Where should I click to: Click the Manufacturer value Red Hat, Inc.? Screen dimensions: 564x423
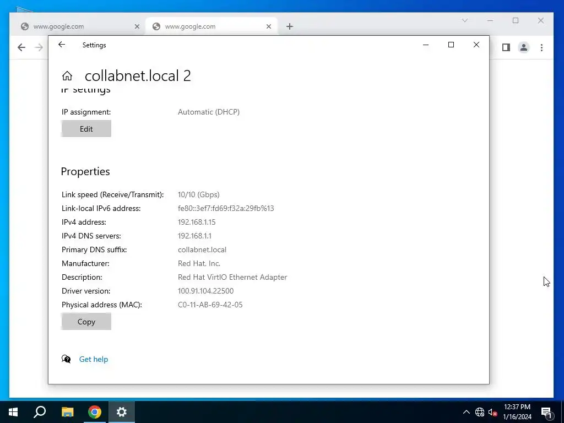pyautogui.click(x=199, y=263)
